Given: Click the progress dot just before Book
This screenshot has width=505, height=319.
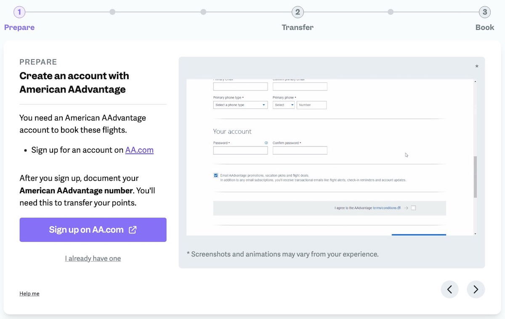Looking at the screenshot, I should tap(391, 12).
